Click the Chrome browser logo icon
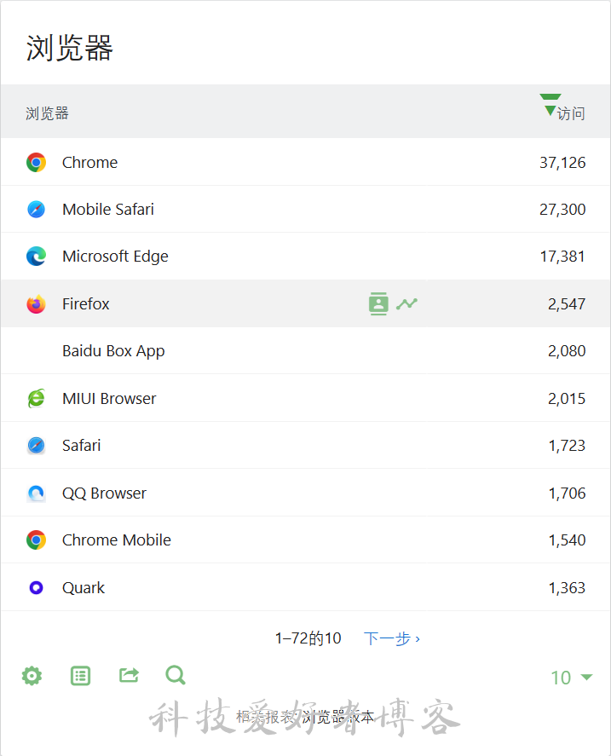The width and height of the screenshot is (611, 756). (x=36, y=163)
